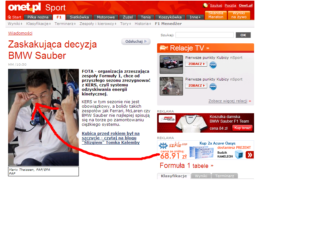Click the OK search button
The image size is (331, 240).
243,35
